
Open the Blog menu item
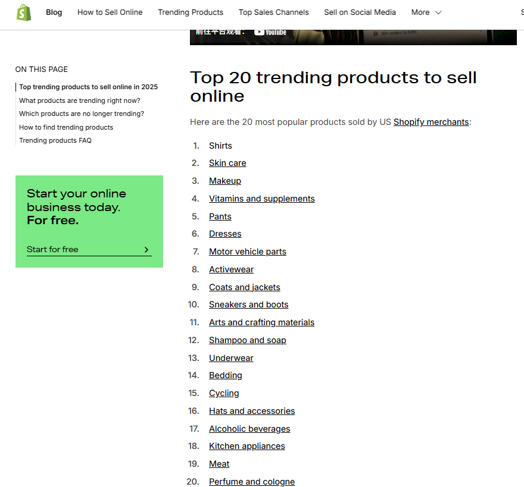pyautogui.click(x=54, y=12)
